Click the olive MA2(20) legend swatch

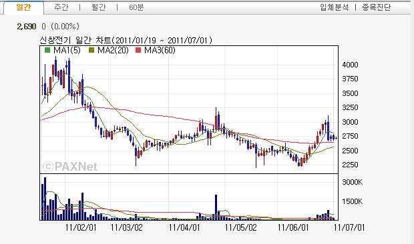pos(91,50)
